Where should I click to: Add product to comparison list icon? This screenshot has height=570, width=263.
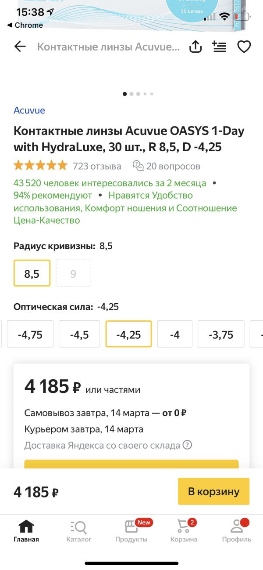(219, 47)
